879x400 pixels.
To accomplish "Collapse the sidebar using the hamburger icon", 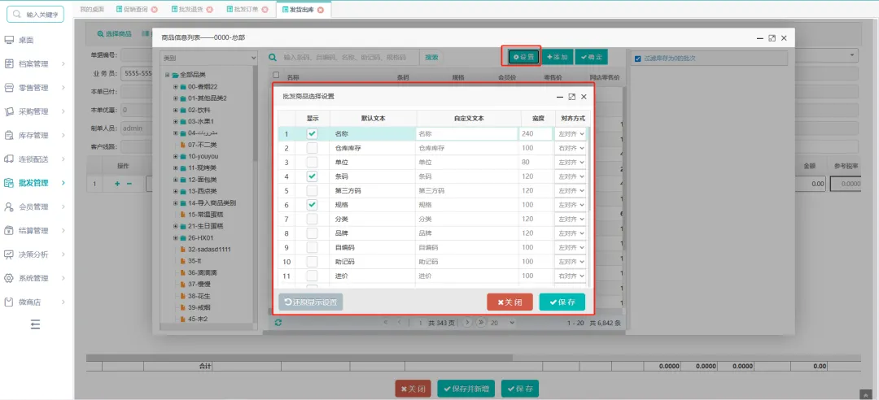I will (35, 324).
